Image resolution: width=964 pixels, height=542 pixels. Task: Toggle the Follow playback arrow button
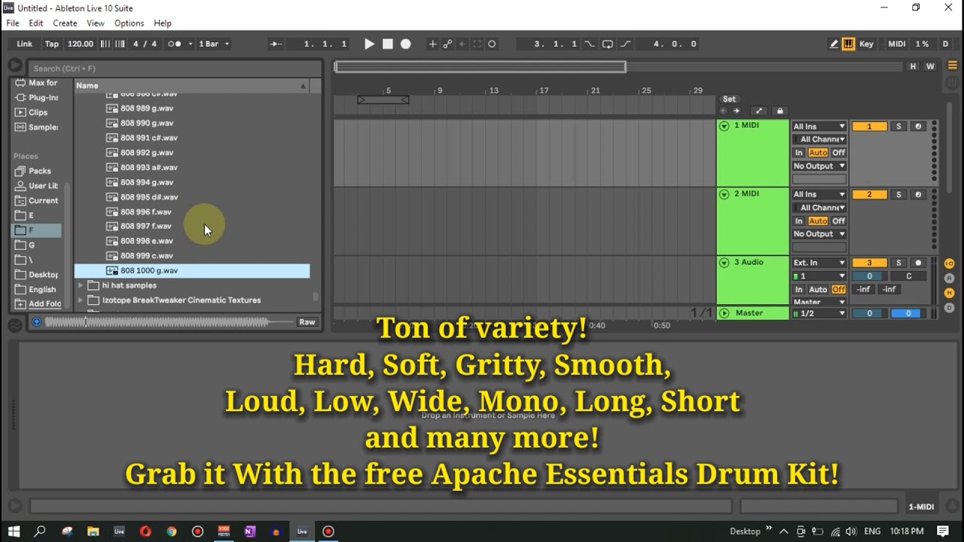[276, 44]
